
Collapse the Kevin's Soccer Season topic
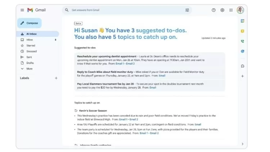tap(76, 110)
